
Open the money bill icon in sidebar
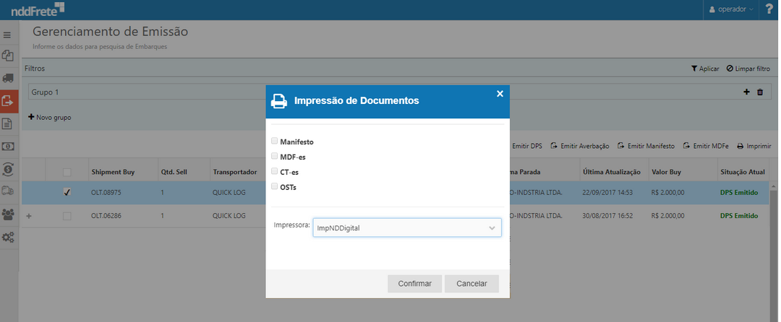[8, 146]
